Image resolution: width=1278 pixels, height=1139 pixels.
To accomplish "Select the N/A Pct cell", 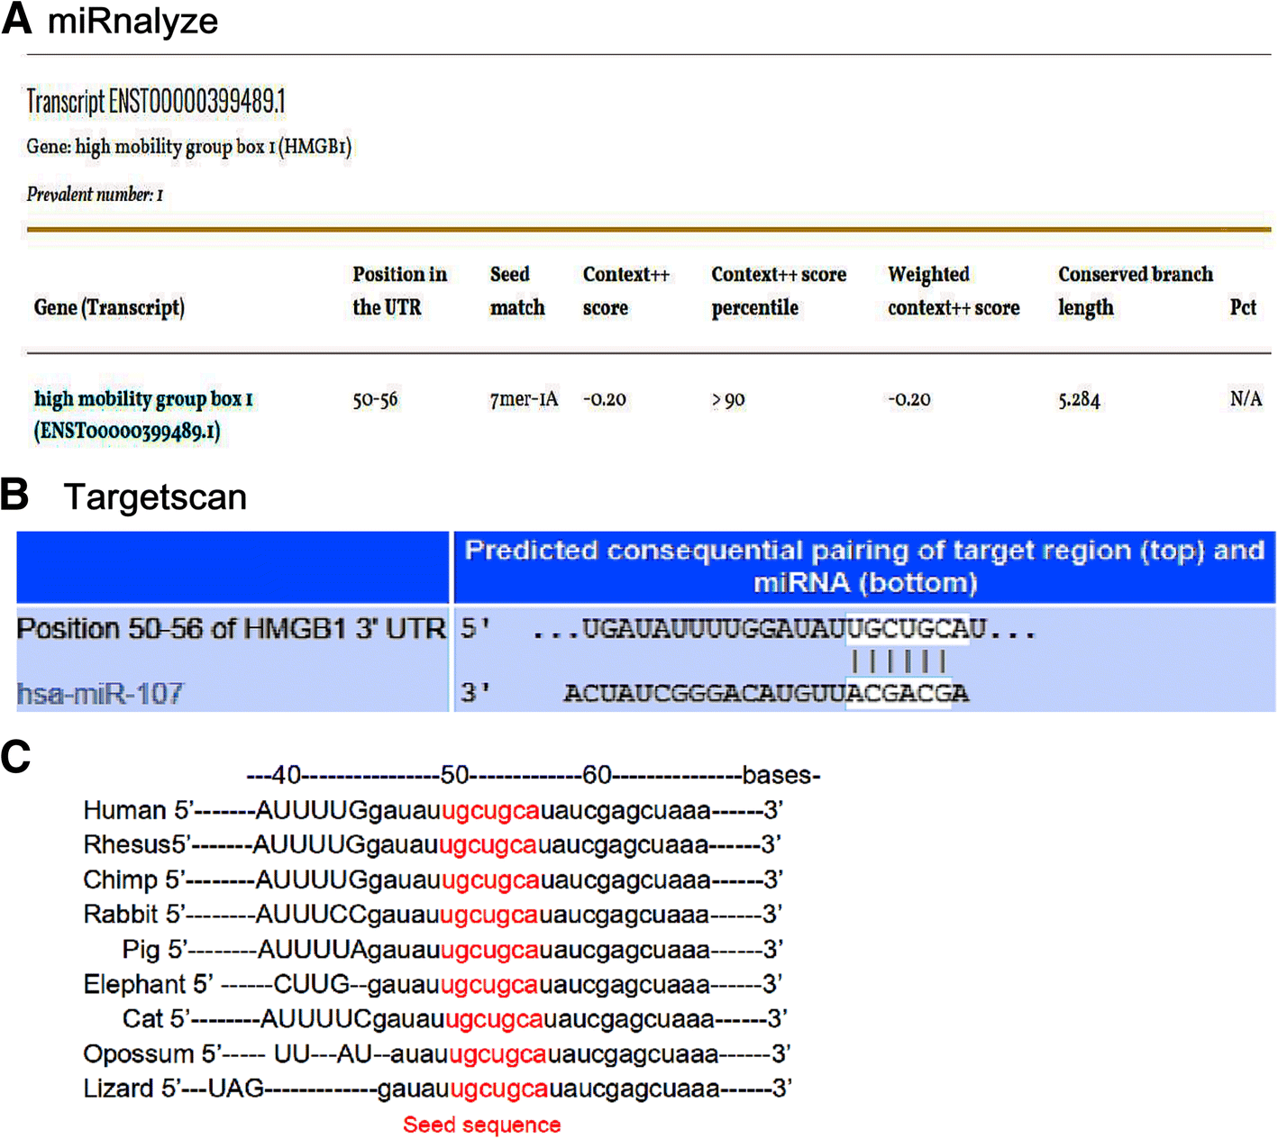I will (x=1246, y=398).
